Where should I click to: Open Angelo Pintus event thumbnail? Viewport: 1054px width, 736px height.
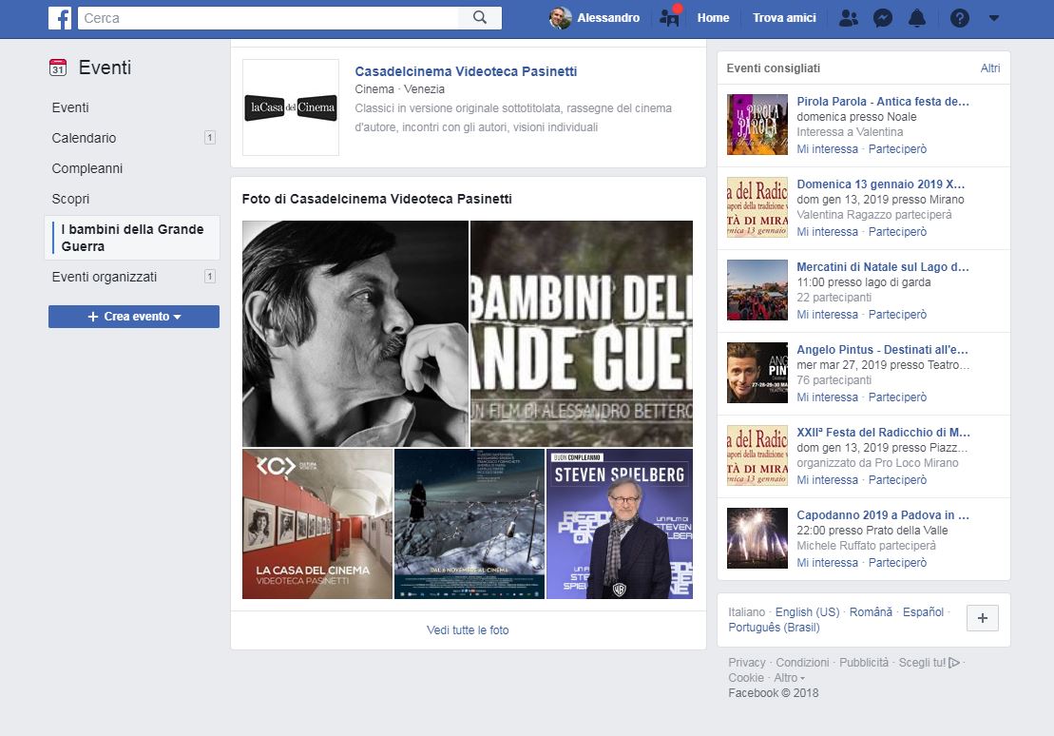757,373
